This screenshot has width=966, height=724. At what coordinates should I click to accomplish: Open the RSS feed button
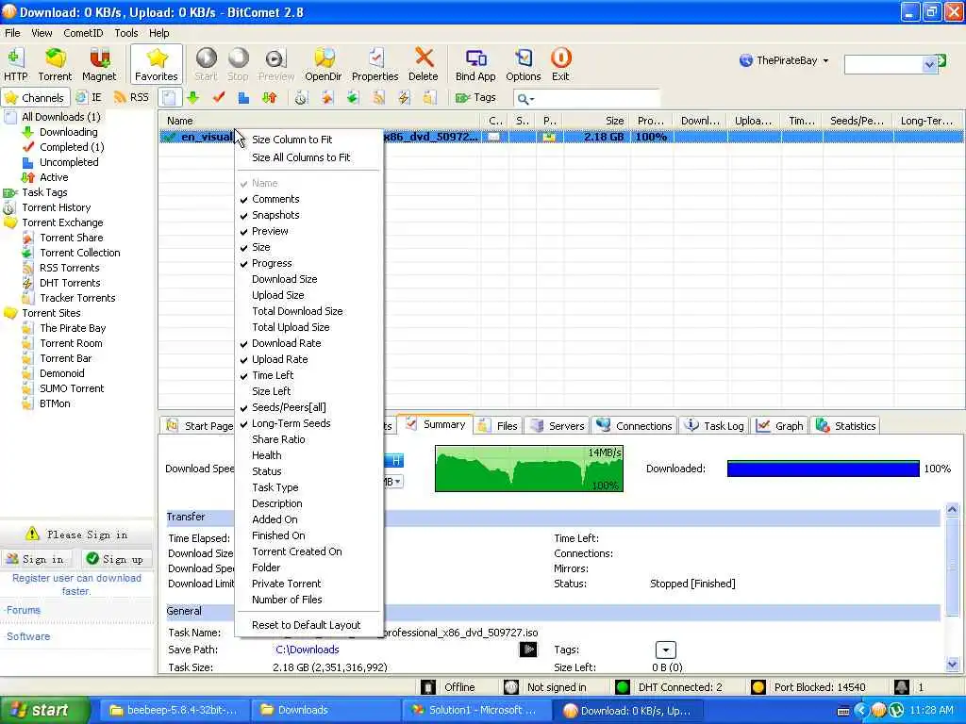(132, 97)
